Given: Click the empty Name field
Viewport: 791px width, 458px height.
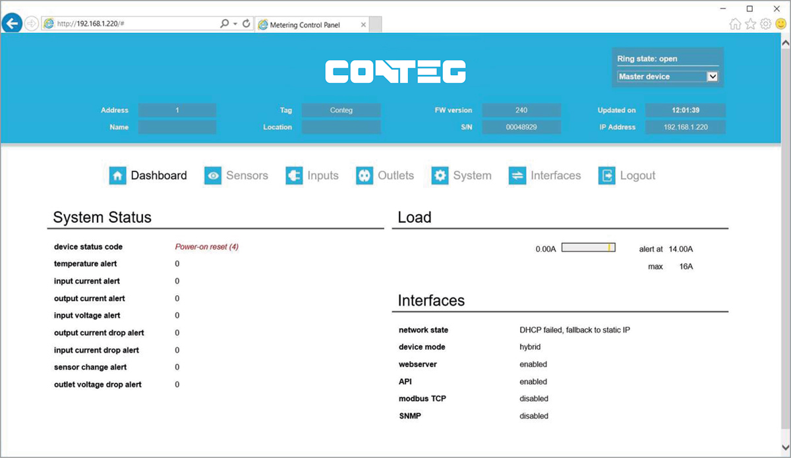Looking at the screenshot, I should (x=177, y=127).
